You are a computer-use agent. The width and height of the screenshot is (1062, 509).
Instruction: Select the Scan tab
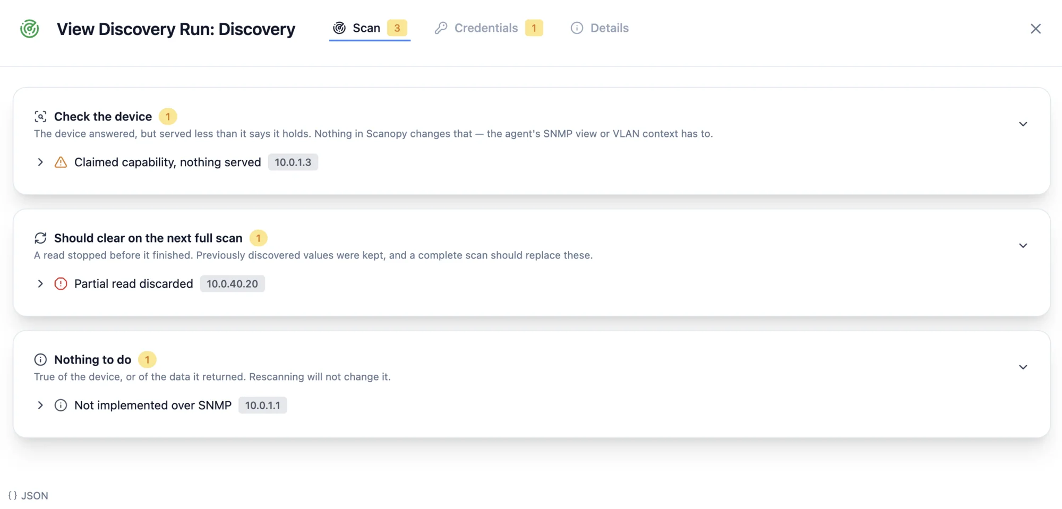370,28
